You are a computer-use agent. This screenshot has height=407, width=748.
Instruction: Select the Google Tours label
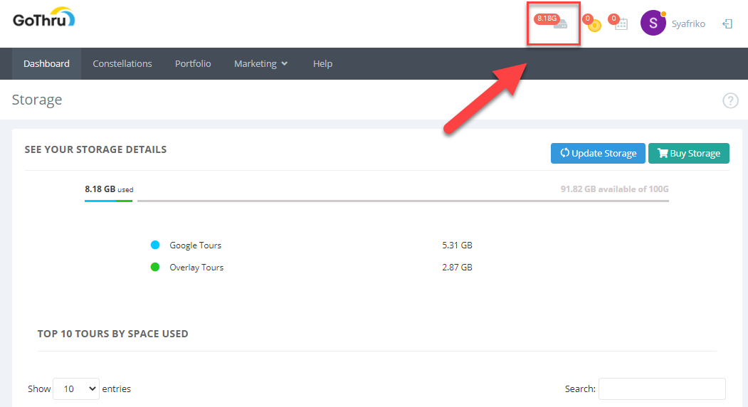[x=196, y=245]
